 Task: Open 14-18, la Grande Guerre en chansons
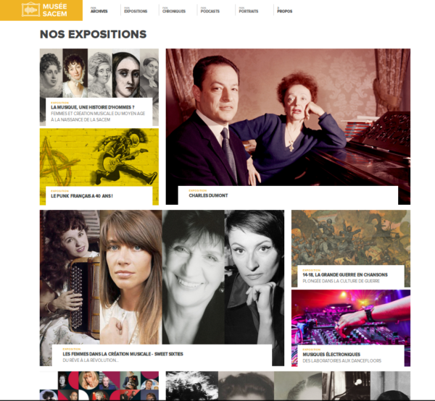[345, 275]
